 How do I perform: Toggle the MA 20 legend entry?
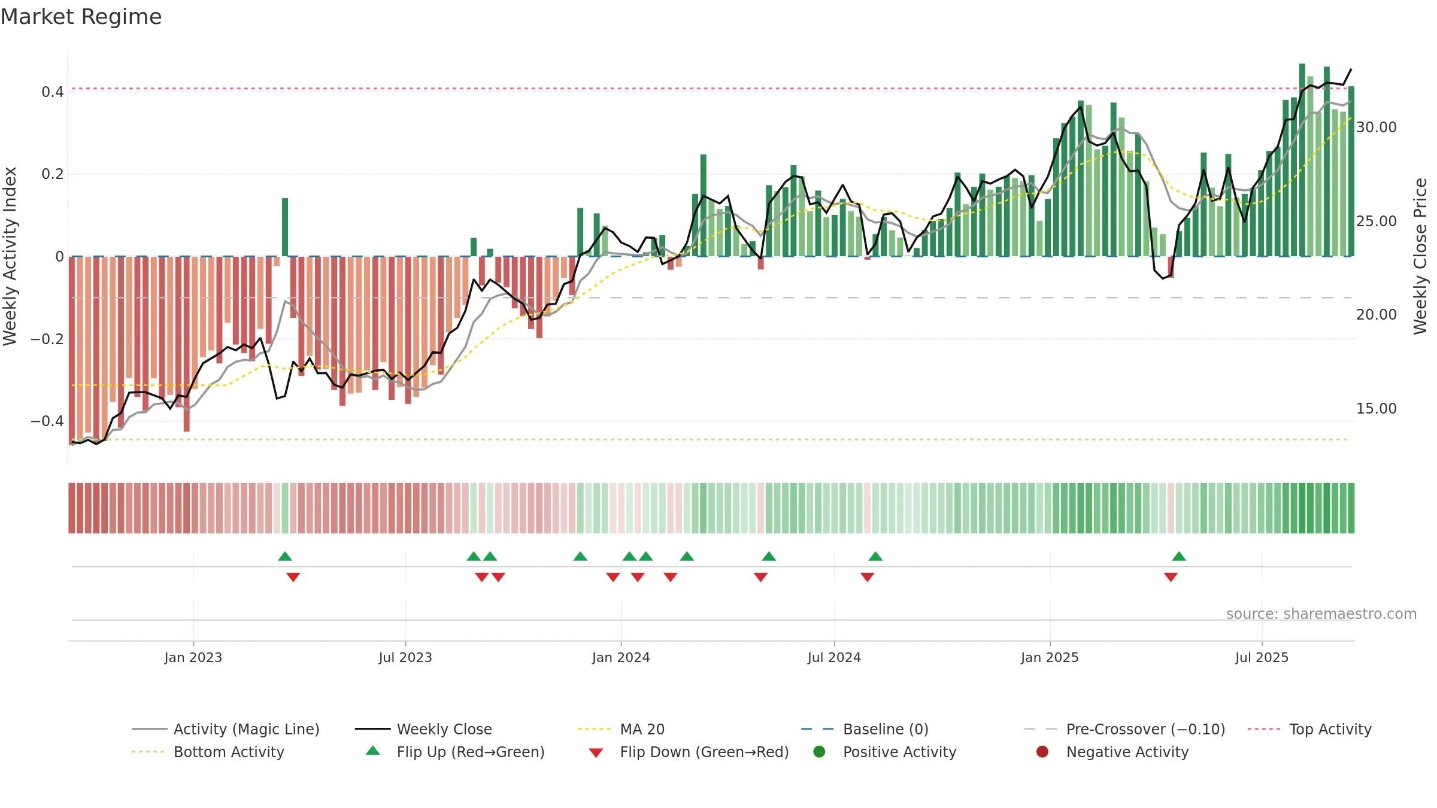tap(622, 729)
